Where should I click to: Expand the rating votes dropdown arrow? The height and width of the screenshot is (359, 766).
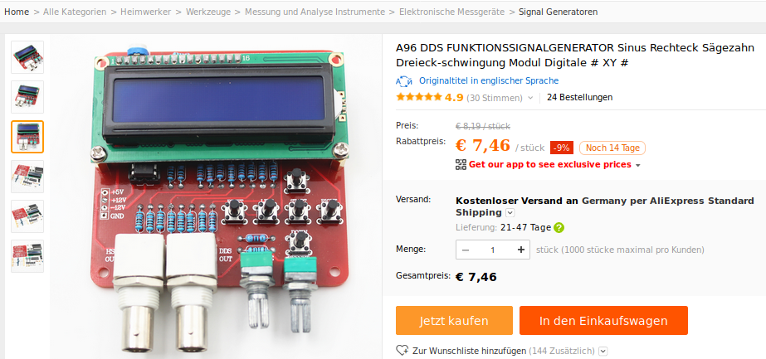pos(530,98)
